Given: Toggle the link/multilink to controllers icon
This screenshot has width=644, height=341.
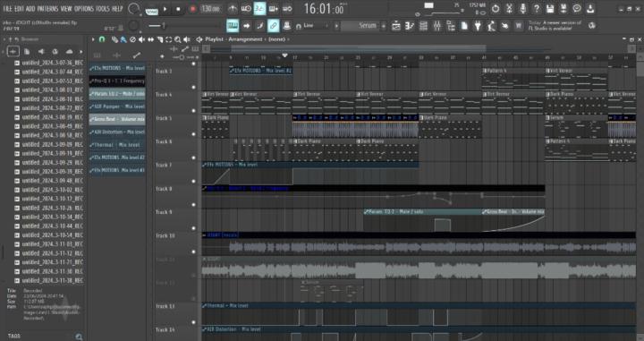Looking at the screenshot, I should (x=273, y=26).
